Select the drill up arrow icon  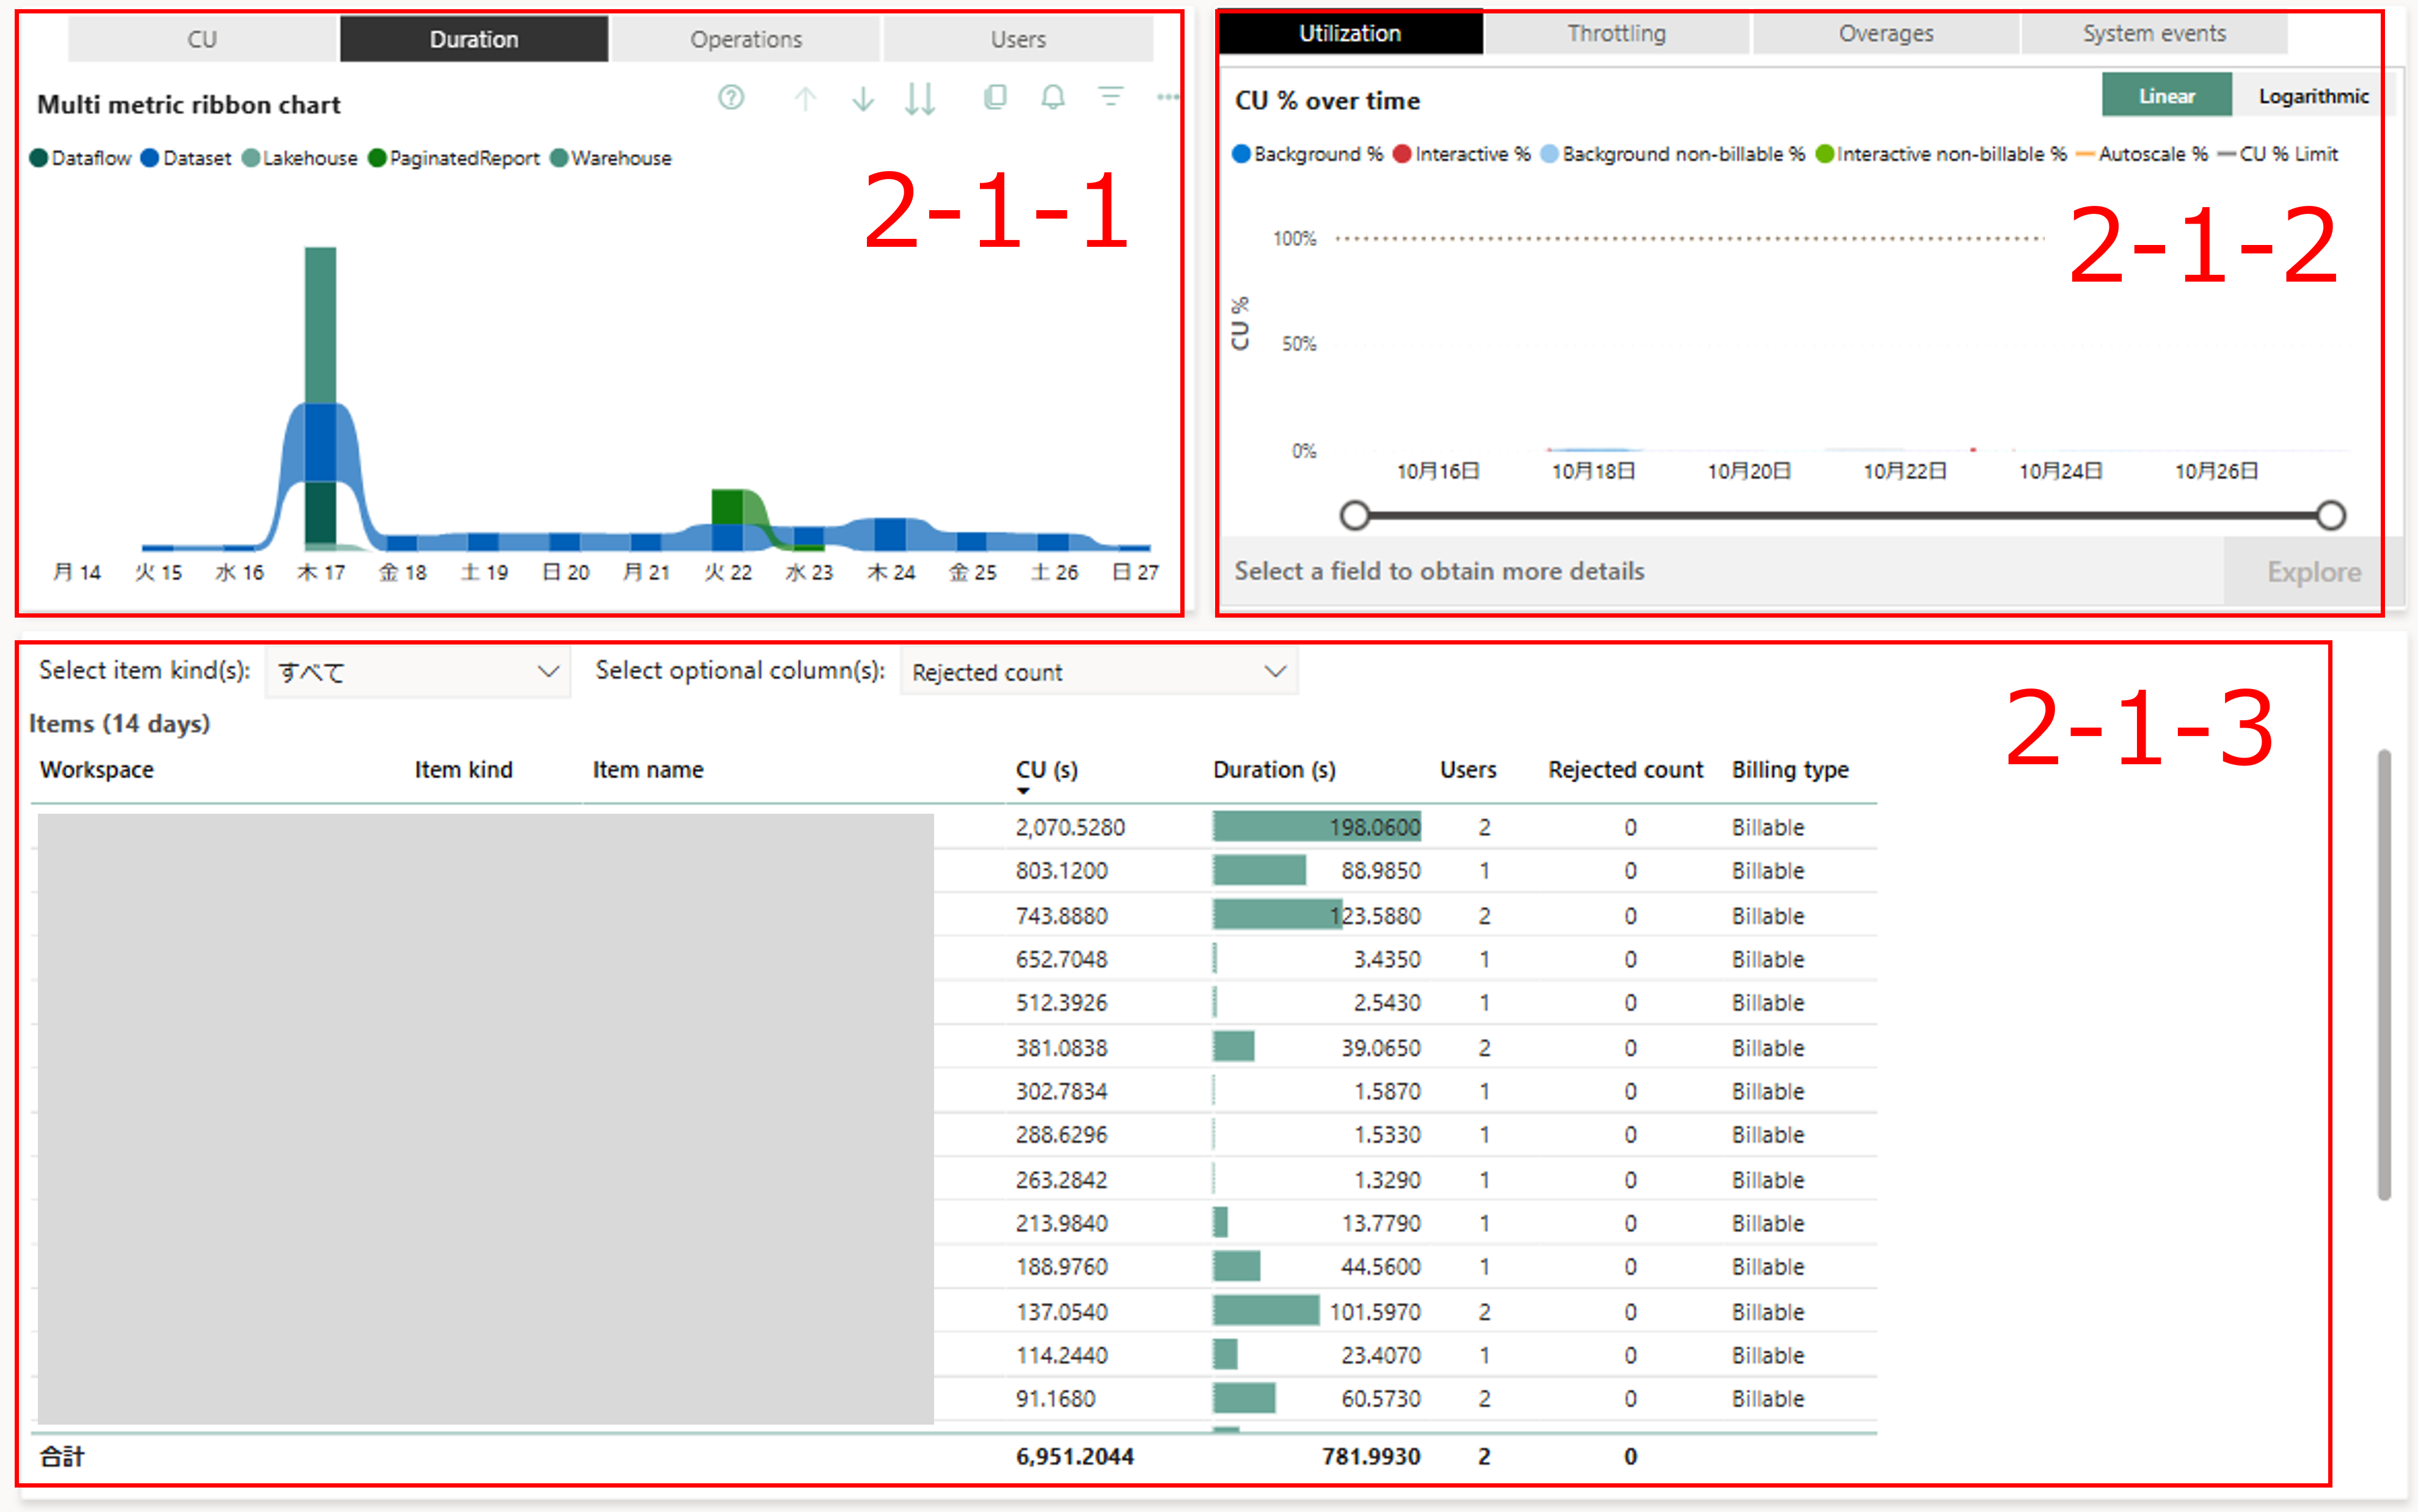click(806, 98)
